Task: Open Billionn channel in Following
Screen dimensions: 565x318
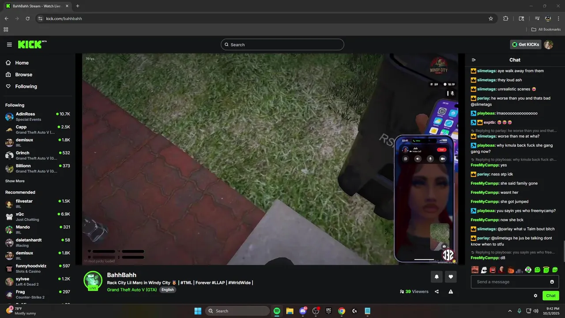Action: coord(38,168)
